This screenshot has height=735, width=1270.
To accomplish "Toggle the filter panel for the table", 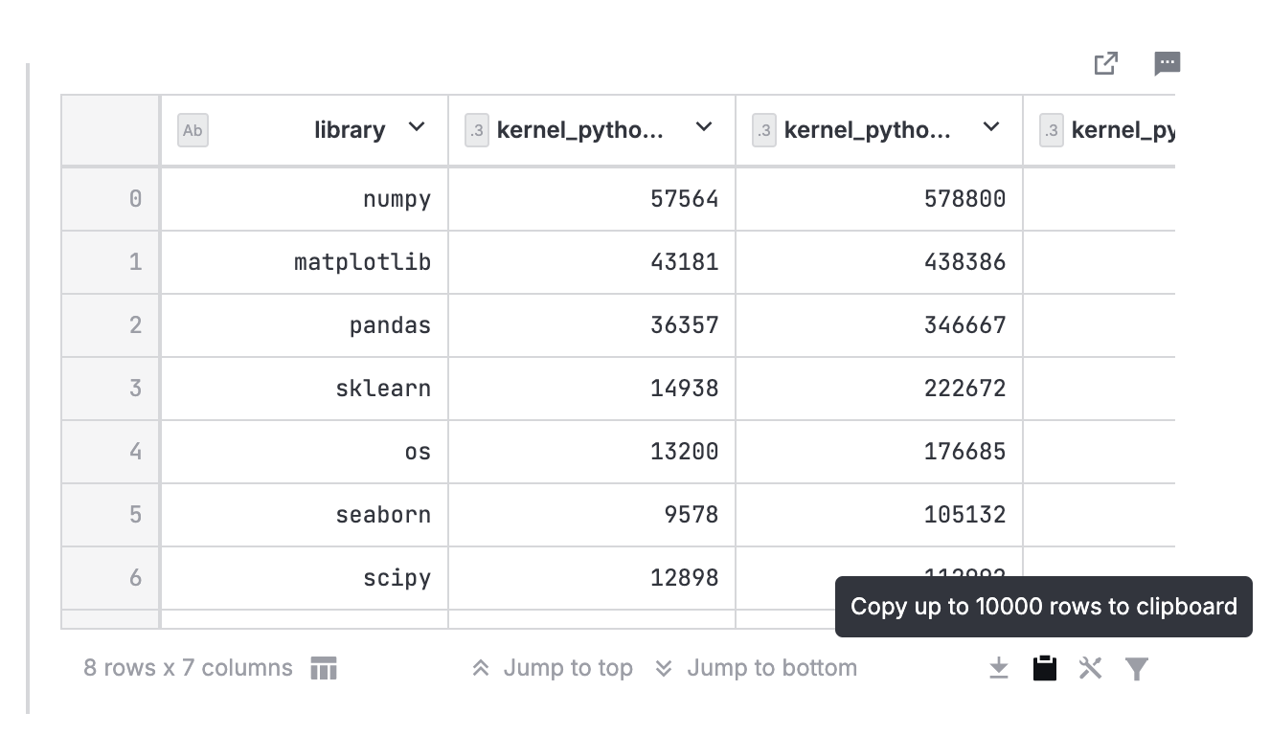I will click(1137, 668).
